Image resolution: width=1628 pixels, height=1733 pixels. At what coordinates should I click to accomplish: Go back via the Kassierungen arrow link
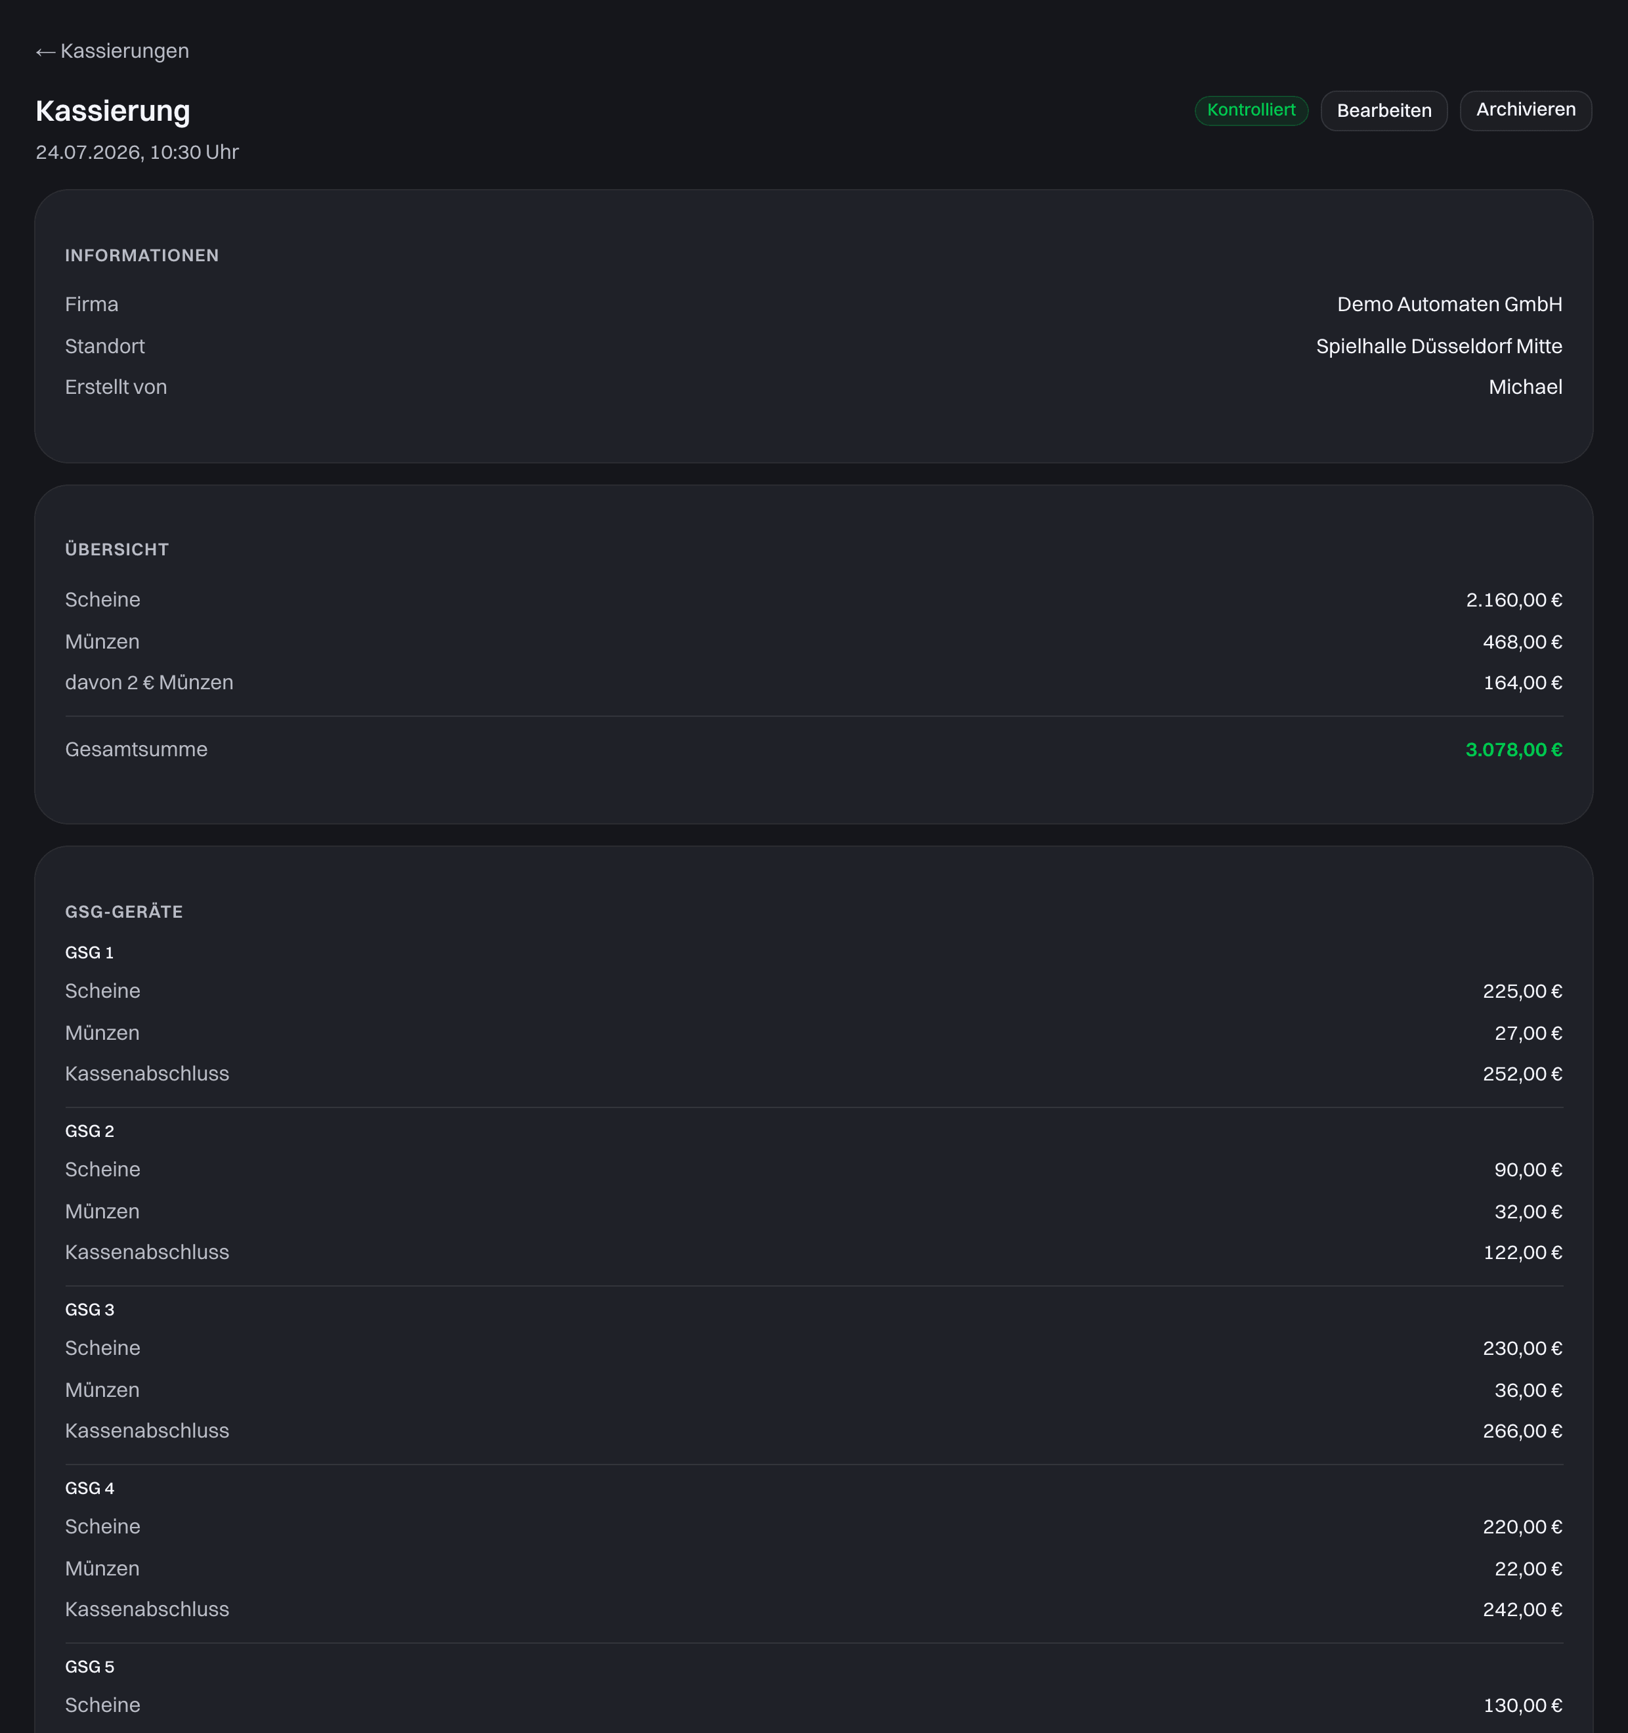pyautogui.click(x=112, y=51)
